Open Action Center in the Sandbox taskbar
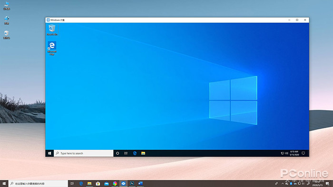The image size is (333, 187). click(304, 153)
